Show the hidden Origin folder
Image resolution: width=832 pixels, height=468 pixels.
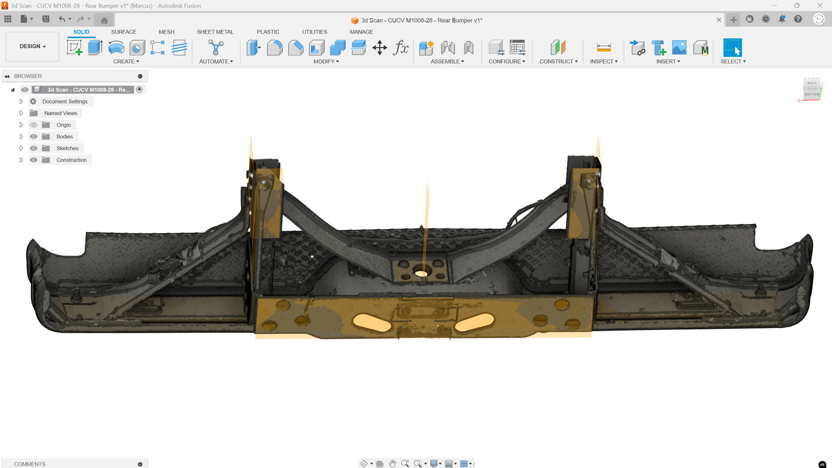coord(33,125)
